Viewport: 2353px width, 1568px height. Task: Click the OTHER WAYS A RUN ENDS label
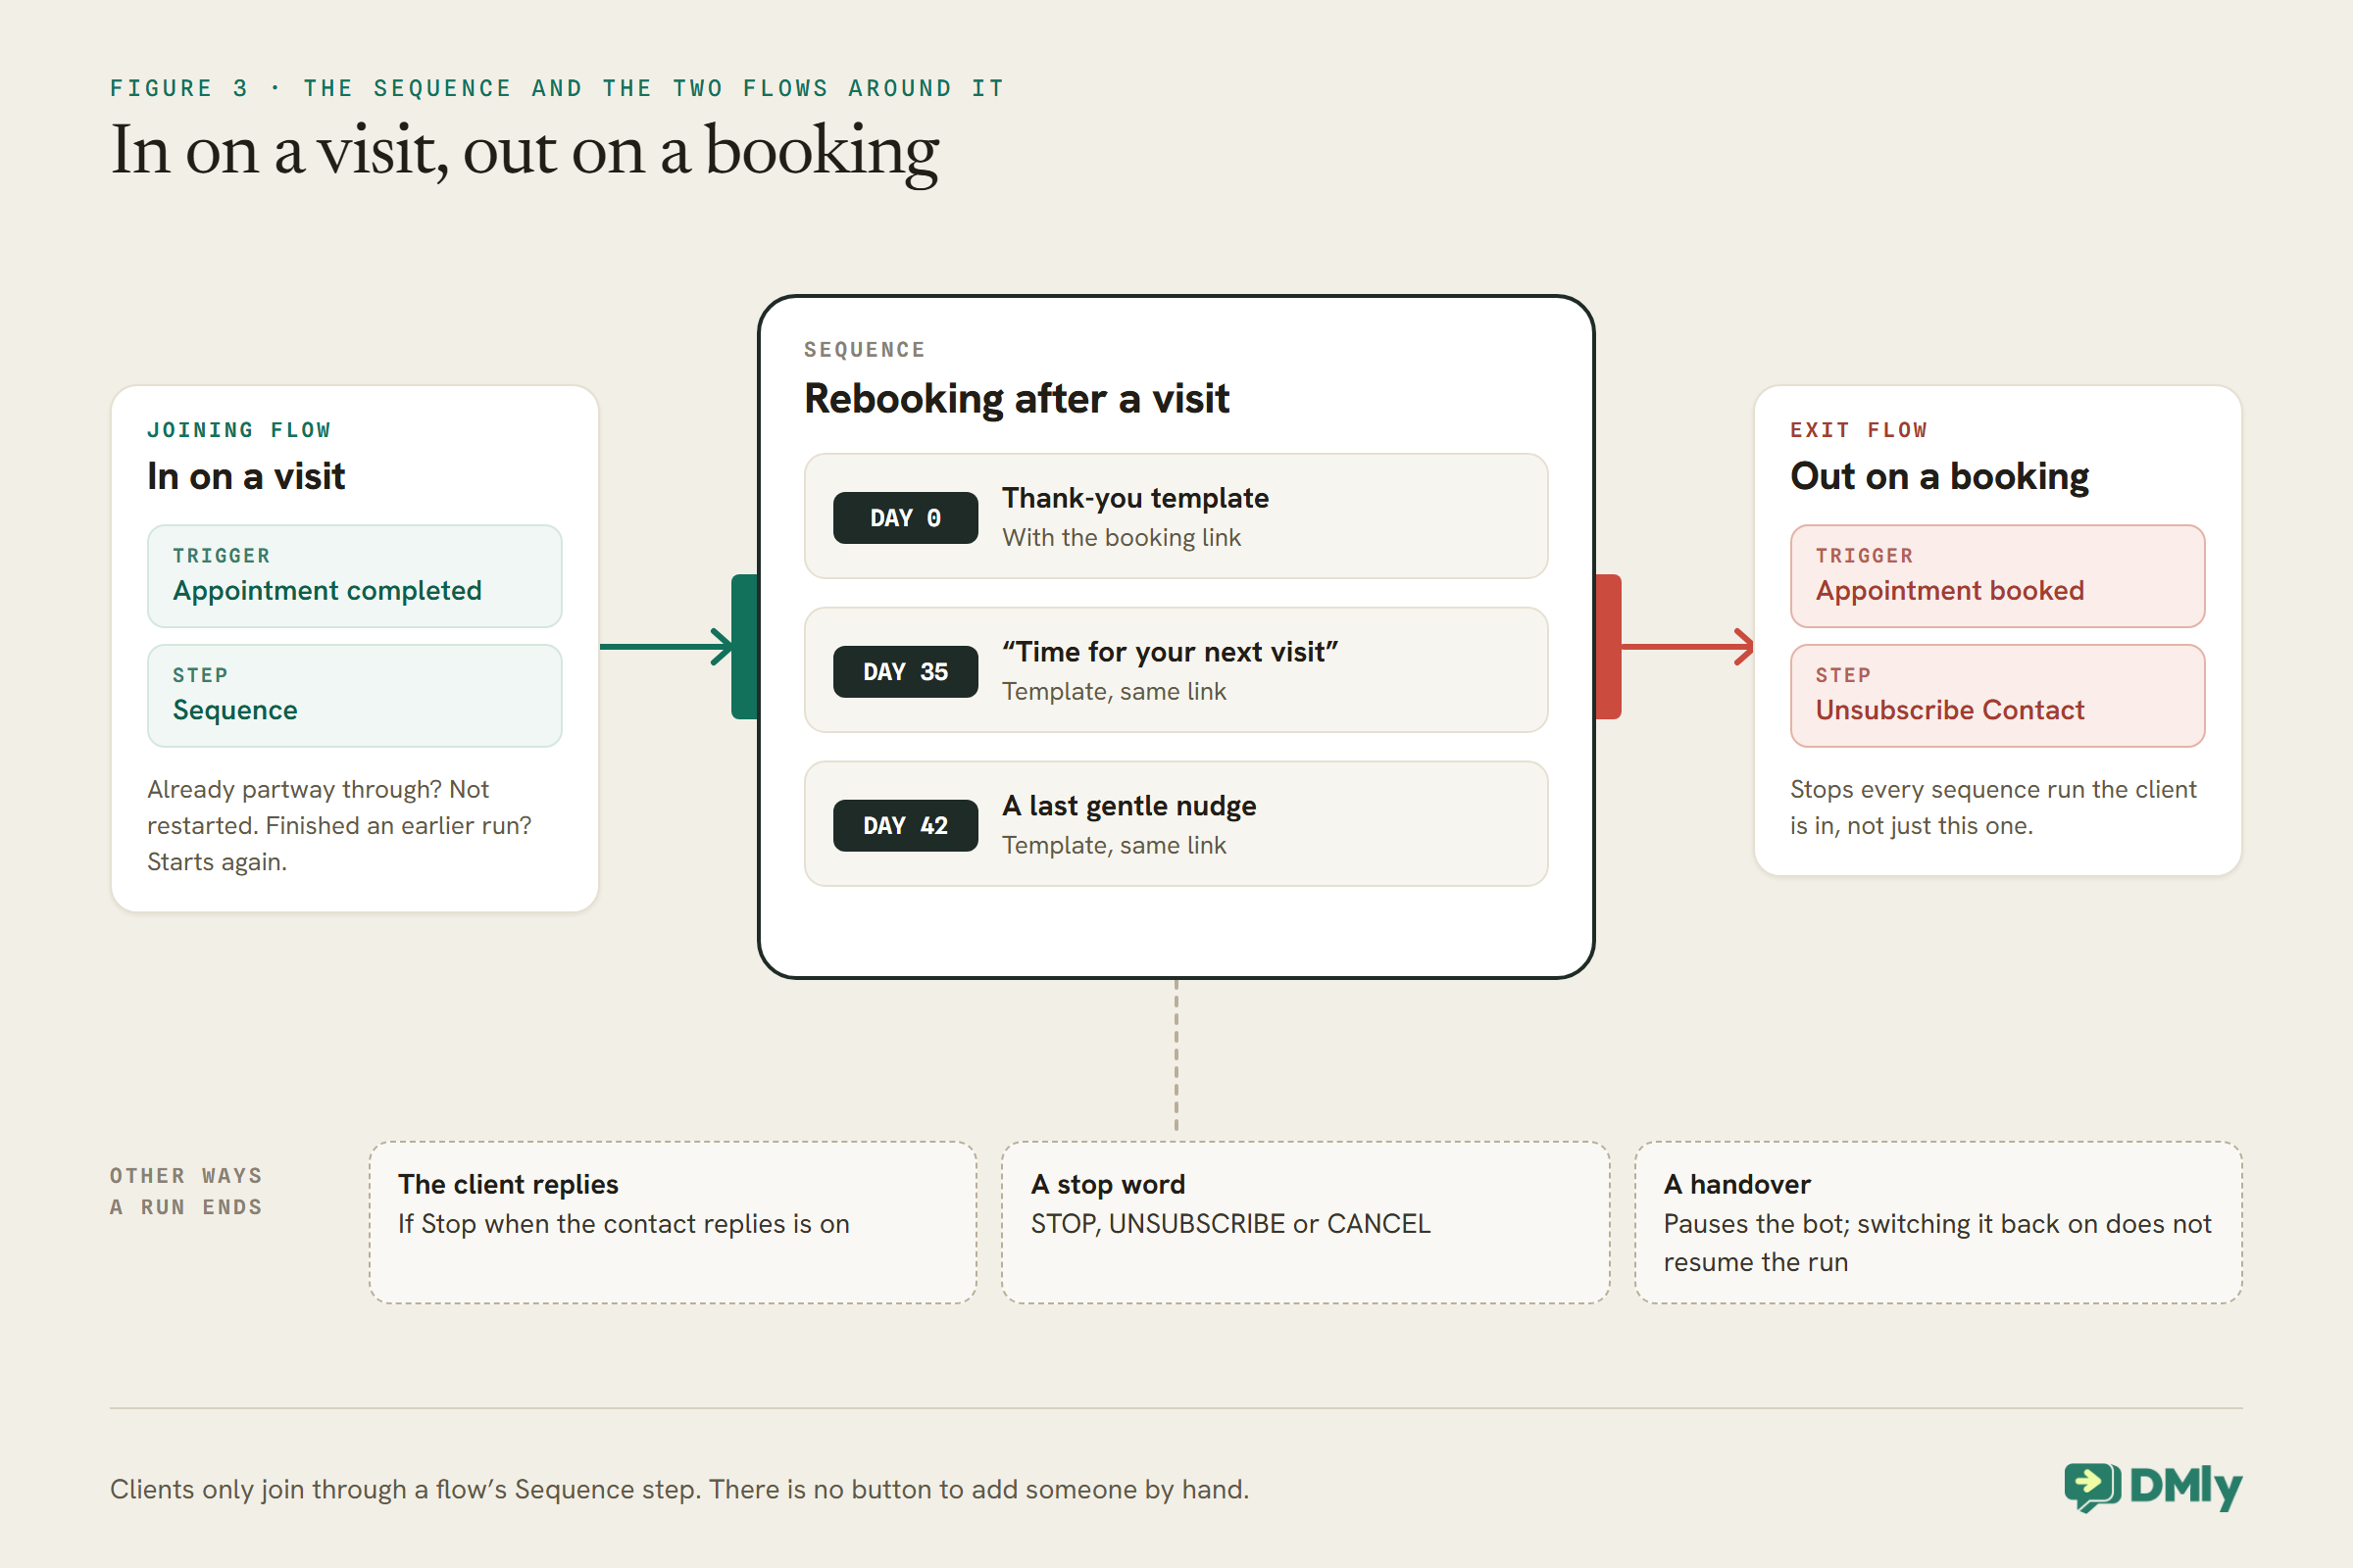[x=186, y=1191]
